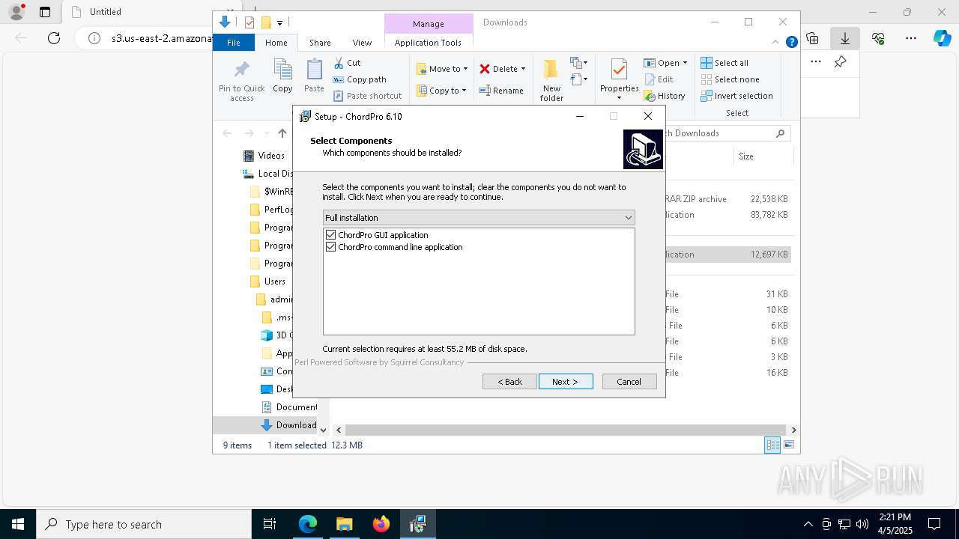Click the Explorer horizontal scrollbar
959x539 pixels.
coord(566,430)
